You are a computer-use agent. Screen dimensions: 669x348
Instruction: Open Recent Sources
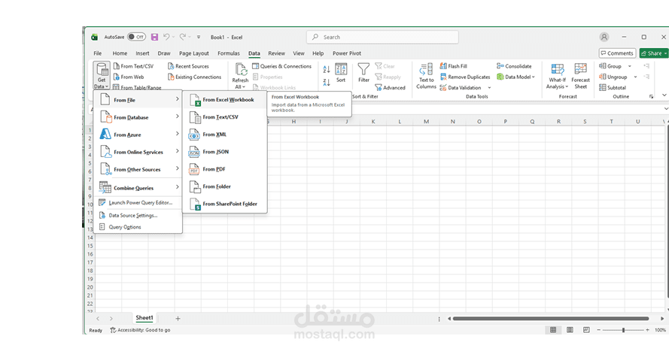189,66
